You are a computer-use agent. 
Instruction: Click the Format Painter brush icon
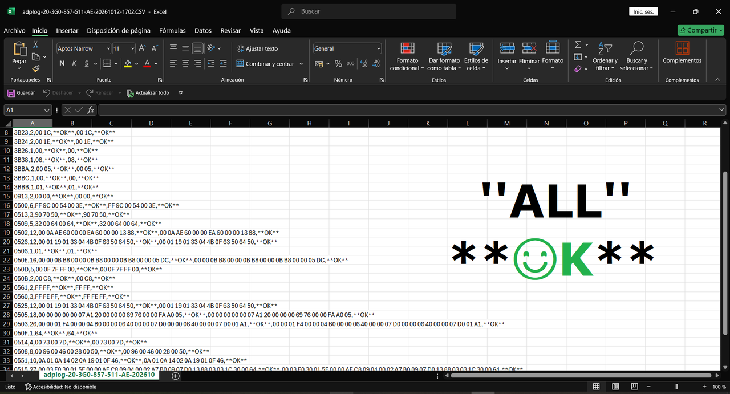click(x=35, y=68)
